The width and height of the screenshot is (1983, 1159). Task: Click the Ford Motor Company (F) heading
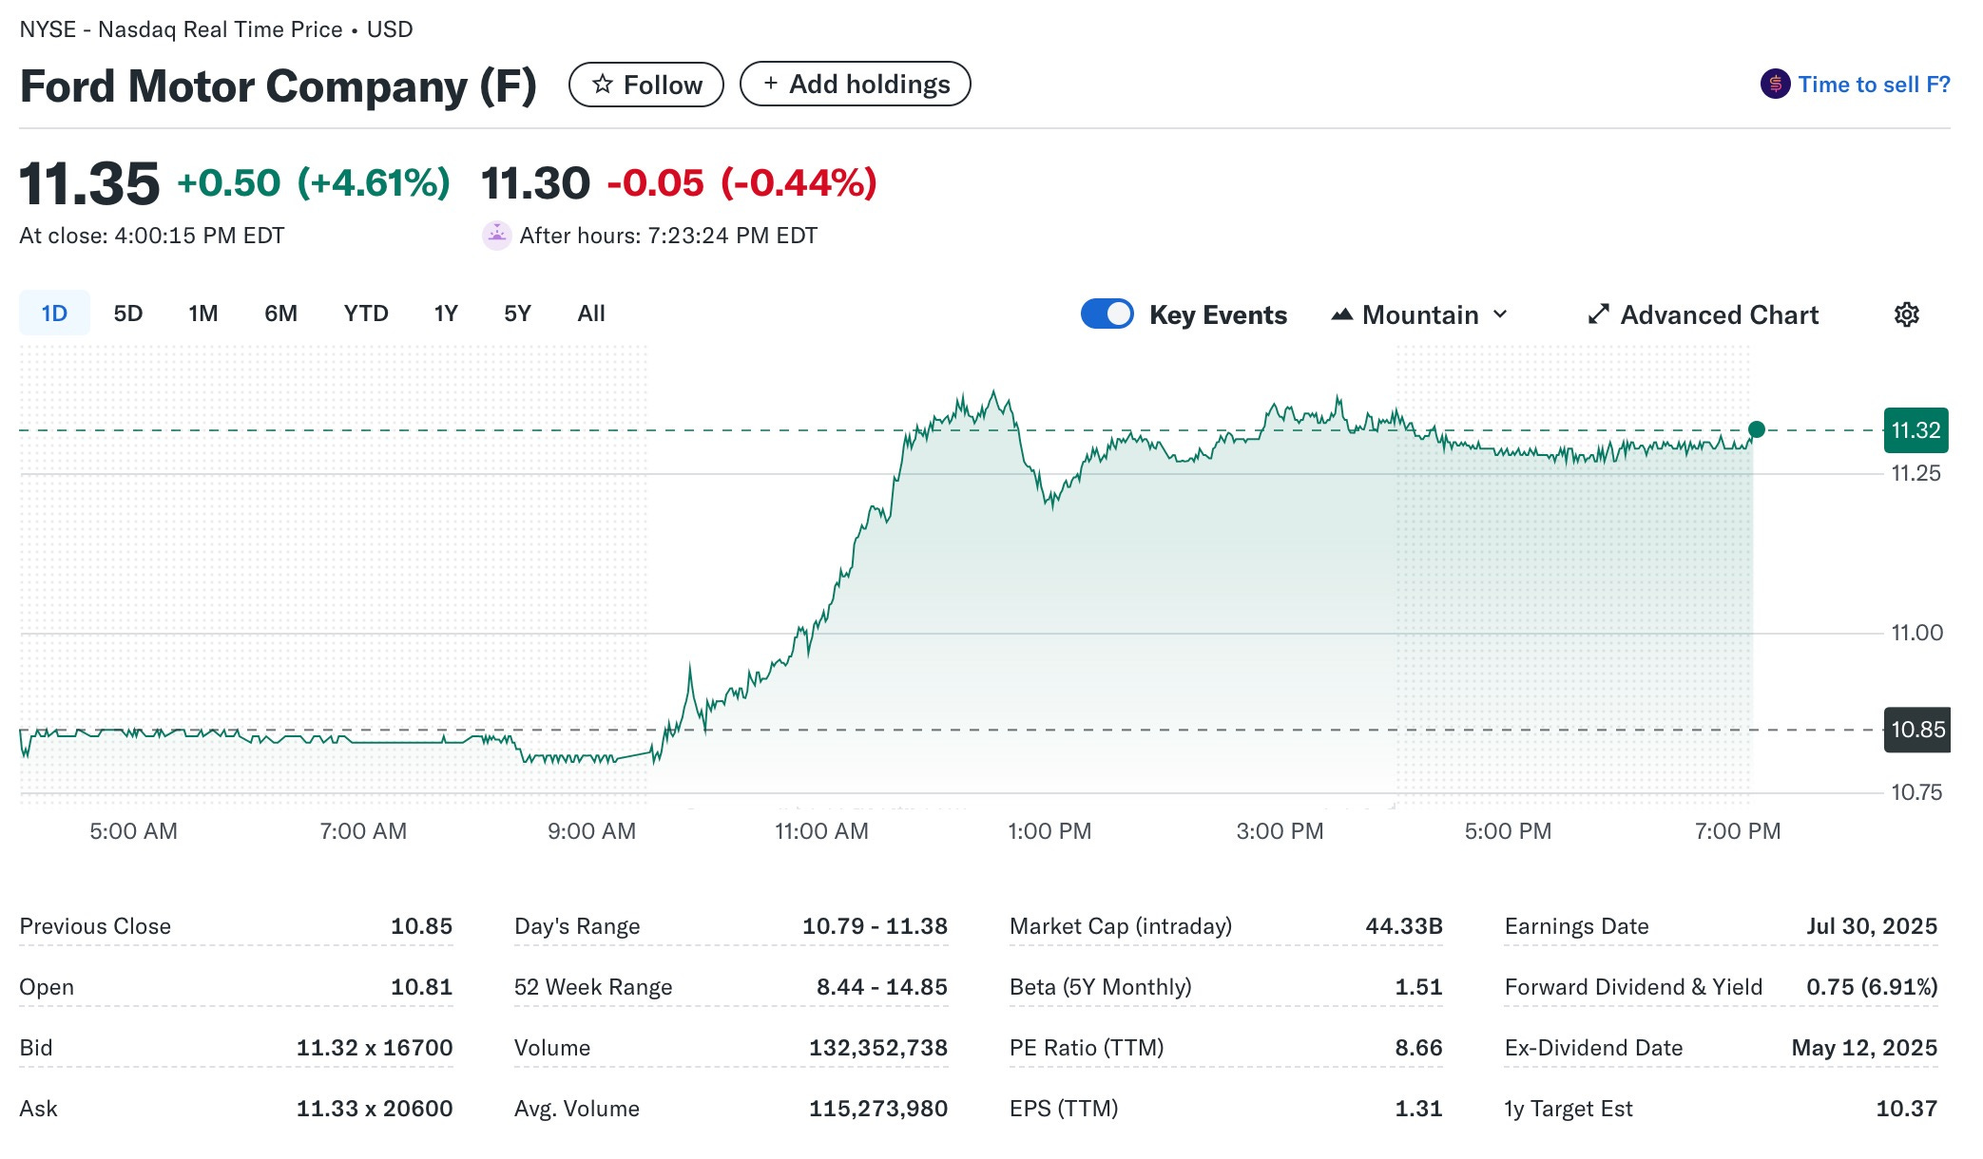point(278,85)
